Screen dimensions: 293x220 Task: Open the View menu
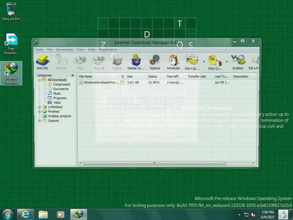80,50
